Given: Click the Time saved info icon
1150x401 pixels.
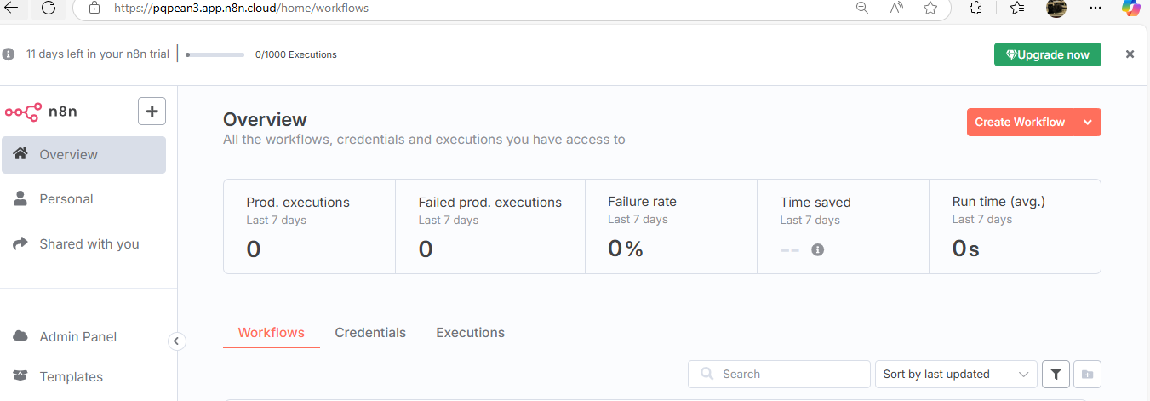Looking at the screenshot, I should point(817,249).
